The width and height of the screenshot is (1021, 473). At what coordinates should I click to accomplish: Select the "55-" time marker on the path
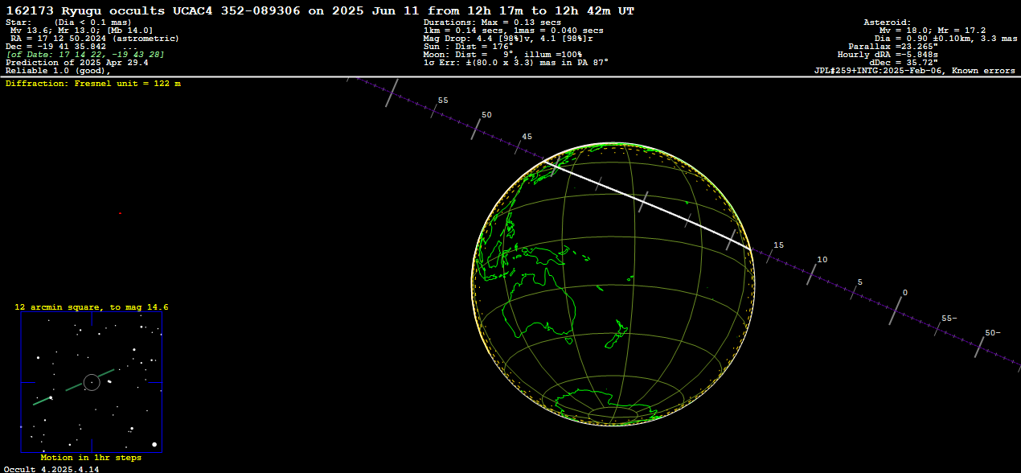[x=949, y=319]
